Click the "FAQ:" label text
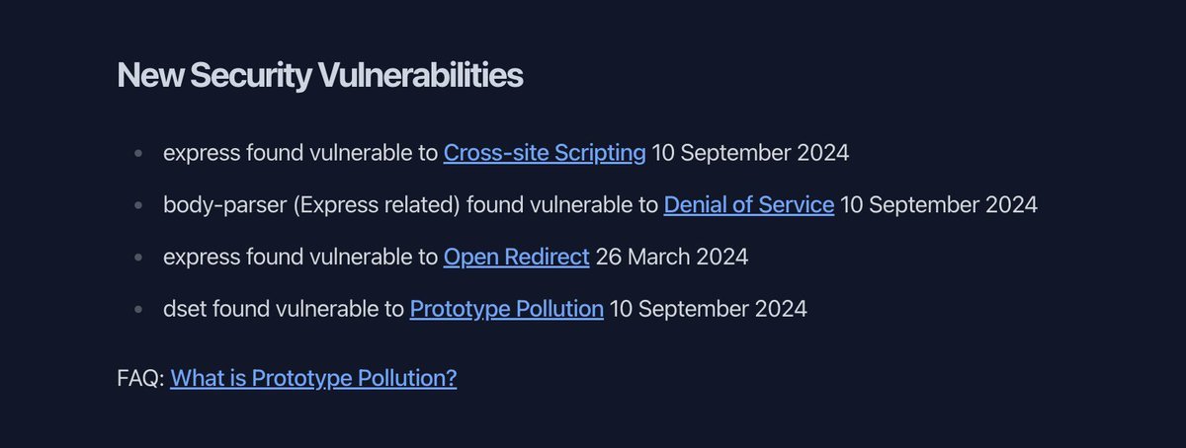Image resolution: width=1186 pixels, height=448 pixels. [140, 378]
